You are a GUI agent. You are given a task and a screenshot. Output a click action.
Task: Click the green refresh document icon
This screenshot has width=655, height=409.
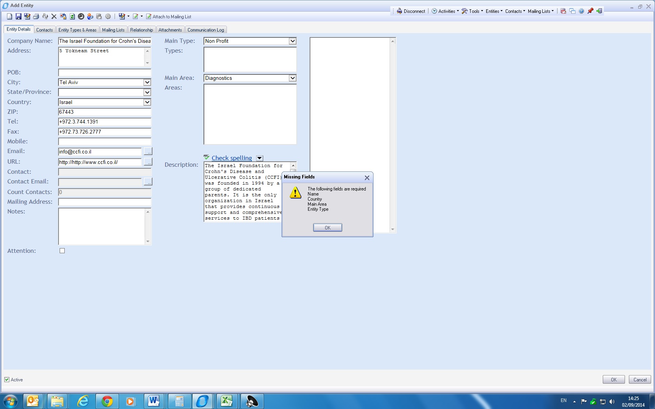[72, 16]
